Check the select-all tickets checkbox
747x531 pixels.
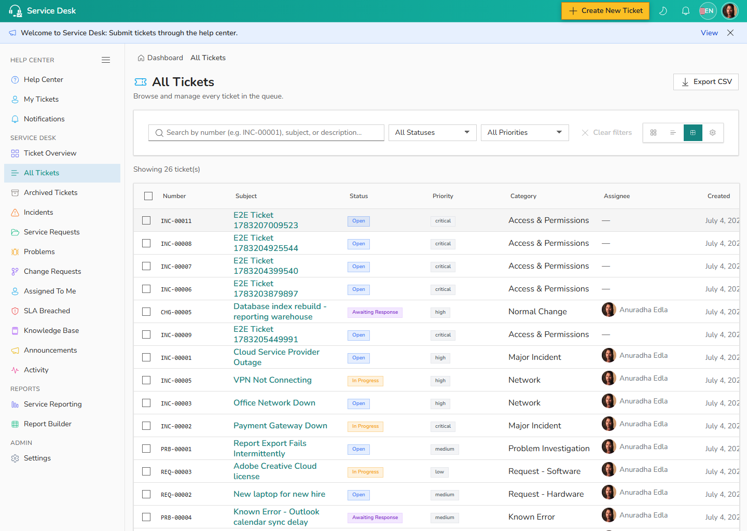point(148,196)
